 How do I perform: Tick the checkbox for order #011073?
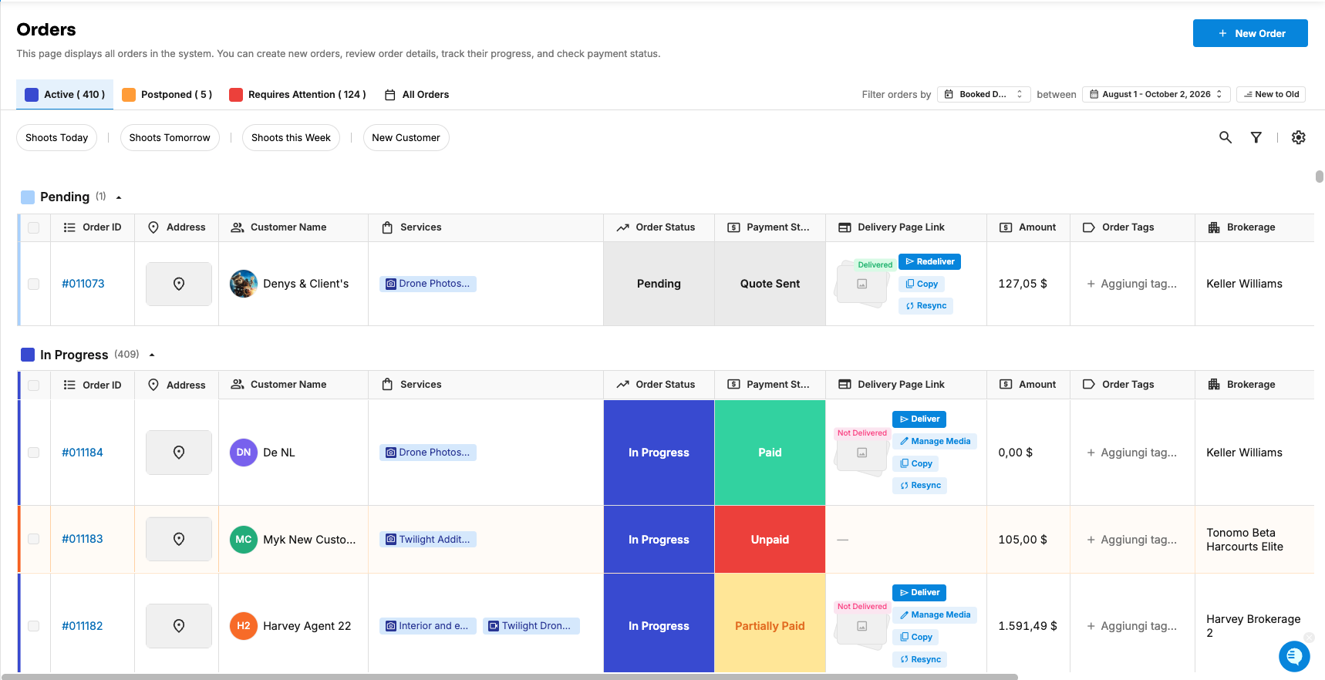tap(33, 284)
